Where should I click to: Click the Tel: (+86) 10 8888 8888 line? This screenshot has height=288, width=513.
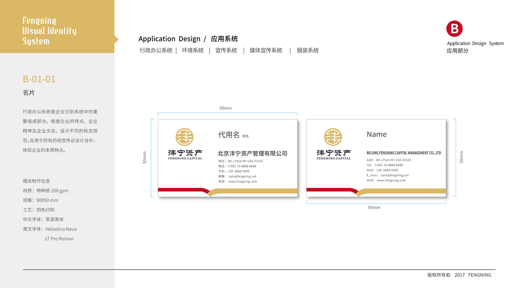tap(385, 165)
